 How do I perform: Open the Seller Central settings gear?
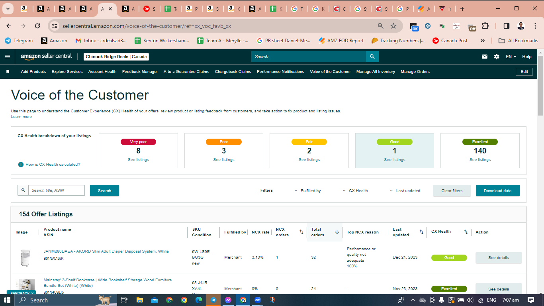tap(497, 57)
